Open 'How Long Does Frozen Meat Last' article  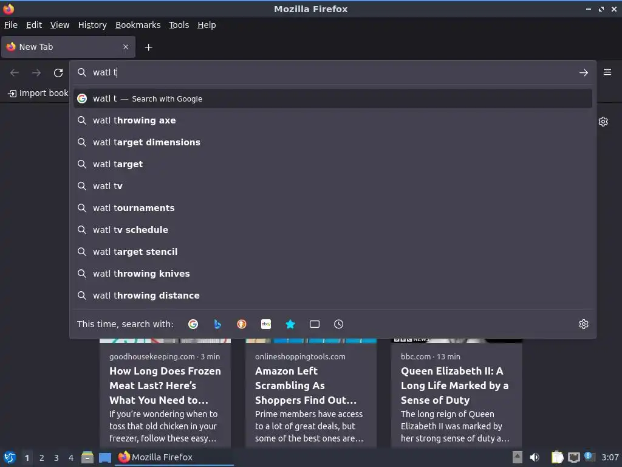point(165,393)
